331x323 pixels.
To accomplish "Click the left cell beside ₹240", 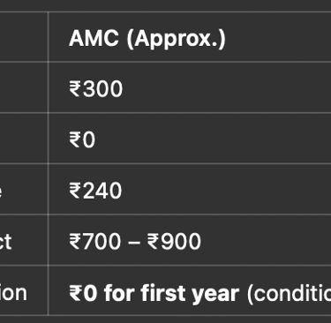I will click(x=24, y=189).
